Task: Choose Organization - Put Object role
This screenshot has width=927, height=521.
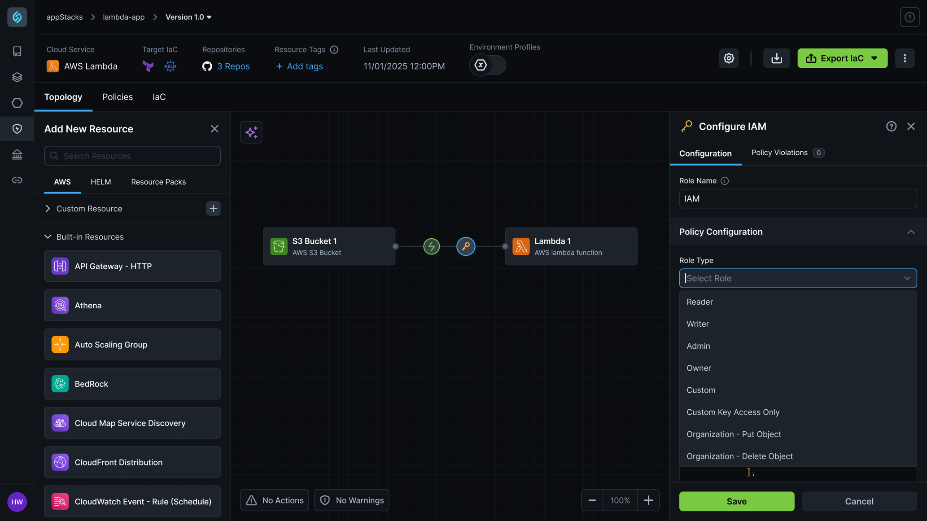Action: [798, 433]
